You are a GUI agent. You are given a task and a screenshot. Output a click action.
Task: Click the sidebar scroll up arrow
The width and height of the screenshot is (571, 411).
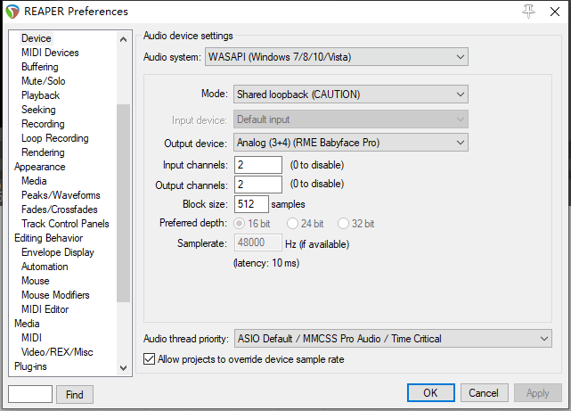124,39
